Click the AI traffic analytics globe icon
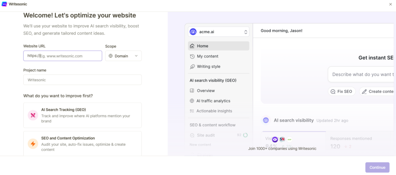 192,101
